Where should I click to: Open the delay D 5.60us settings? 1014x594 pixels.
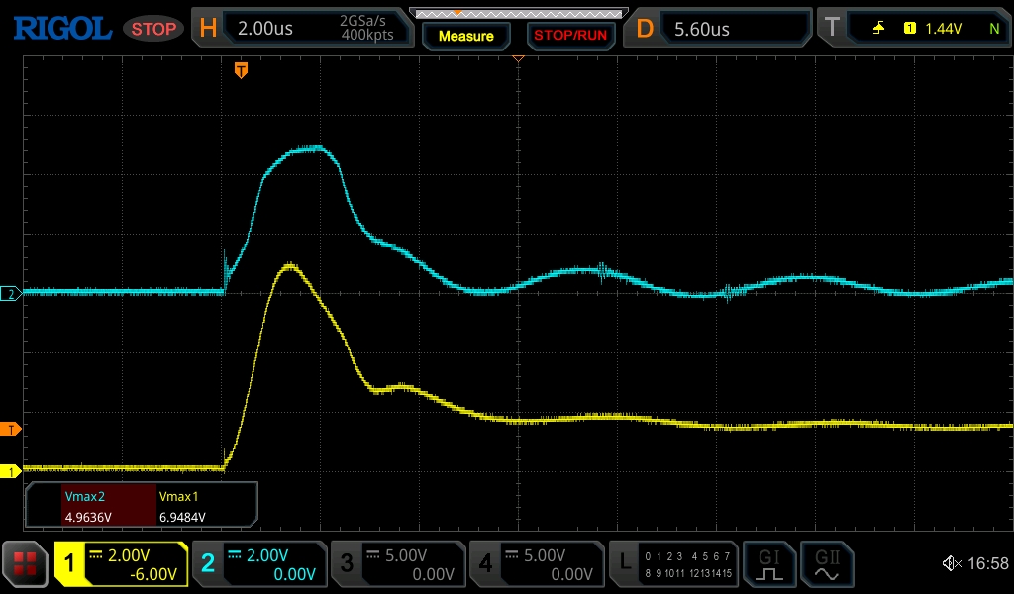[719, 29]
